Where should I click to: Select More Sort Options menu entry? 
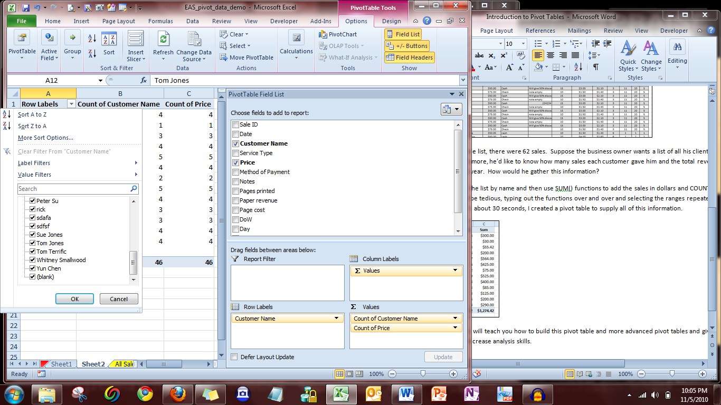(45, 138)
